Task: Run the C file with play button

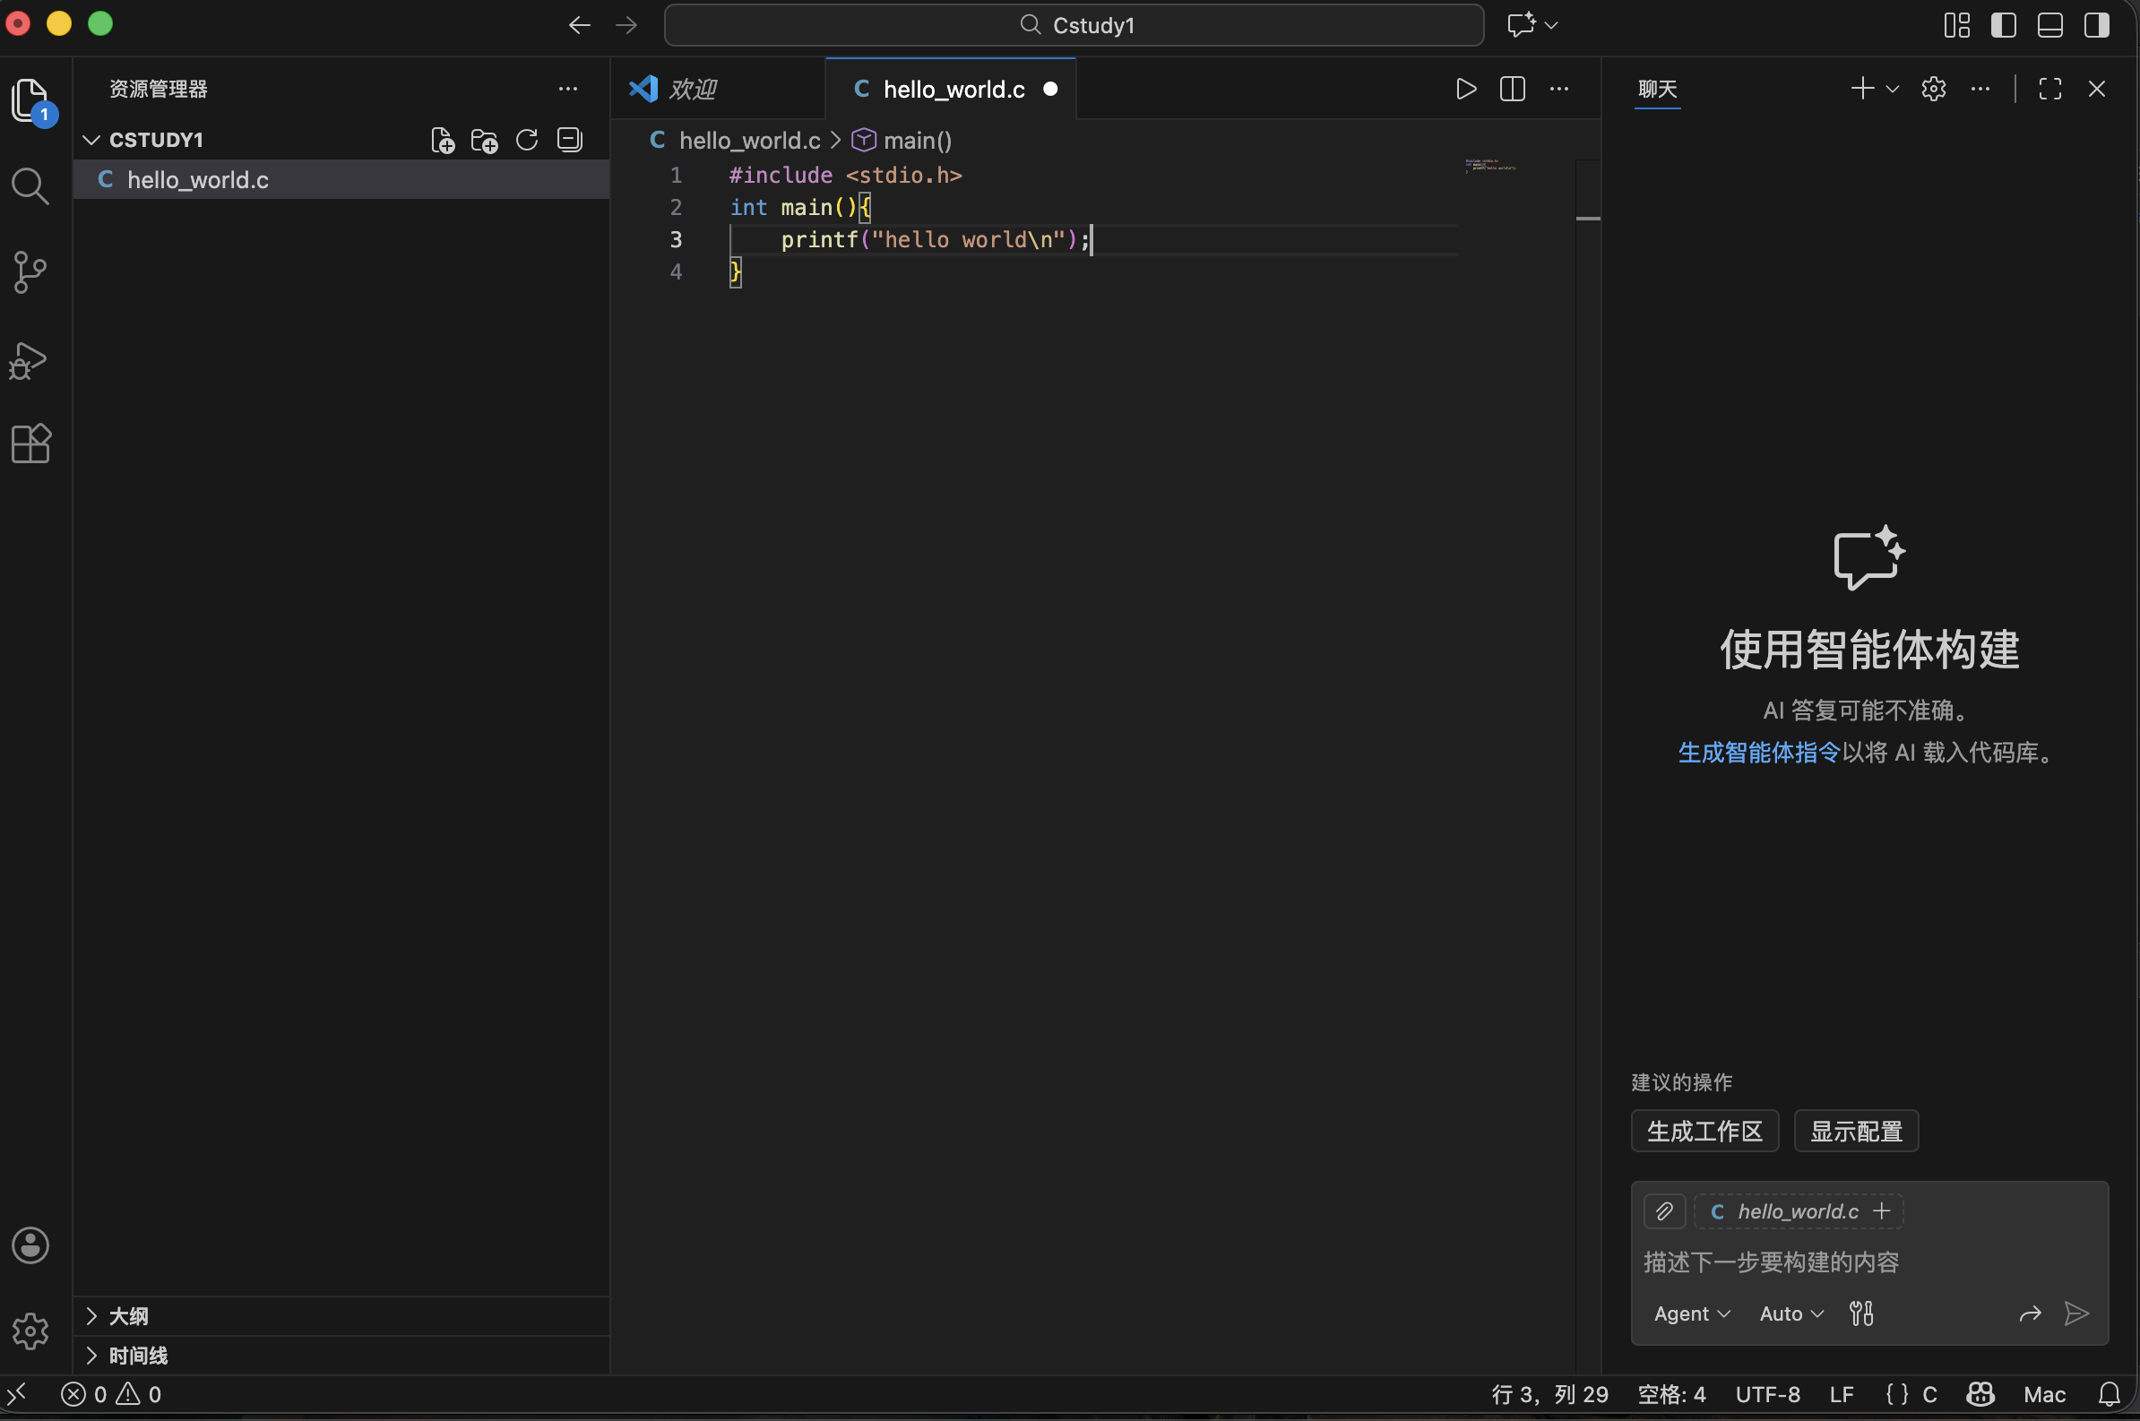Action: [1465, 89]
